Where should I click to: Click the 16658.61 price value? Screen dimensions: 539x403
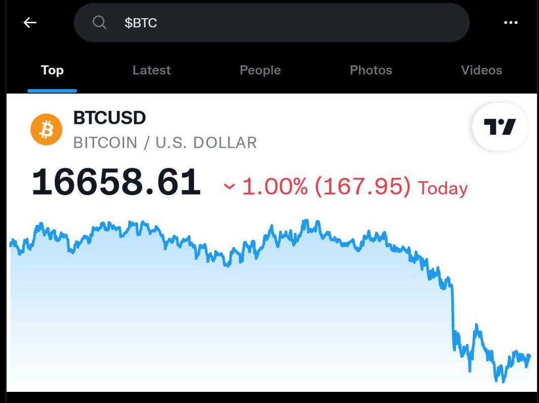point(116,182)
